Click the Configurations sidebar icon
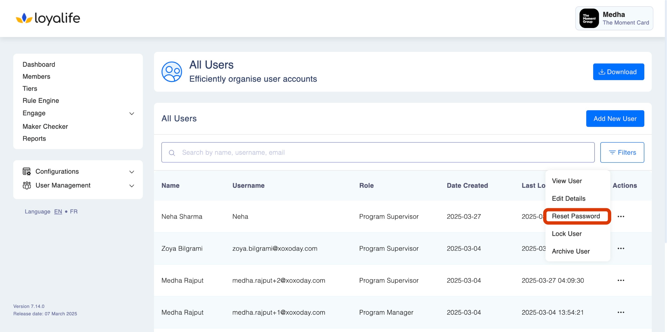The image size is (667, 332). tap(27, 172)
